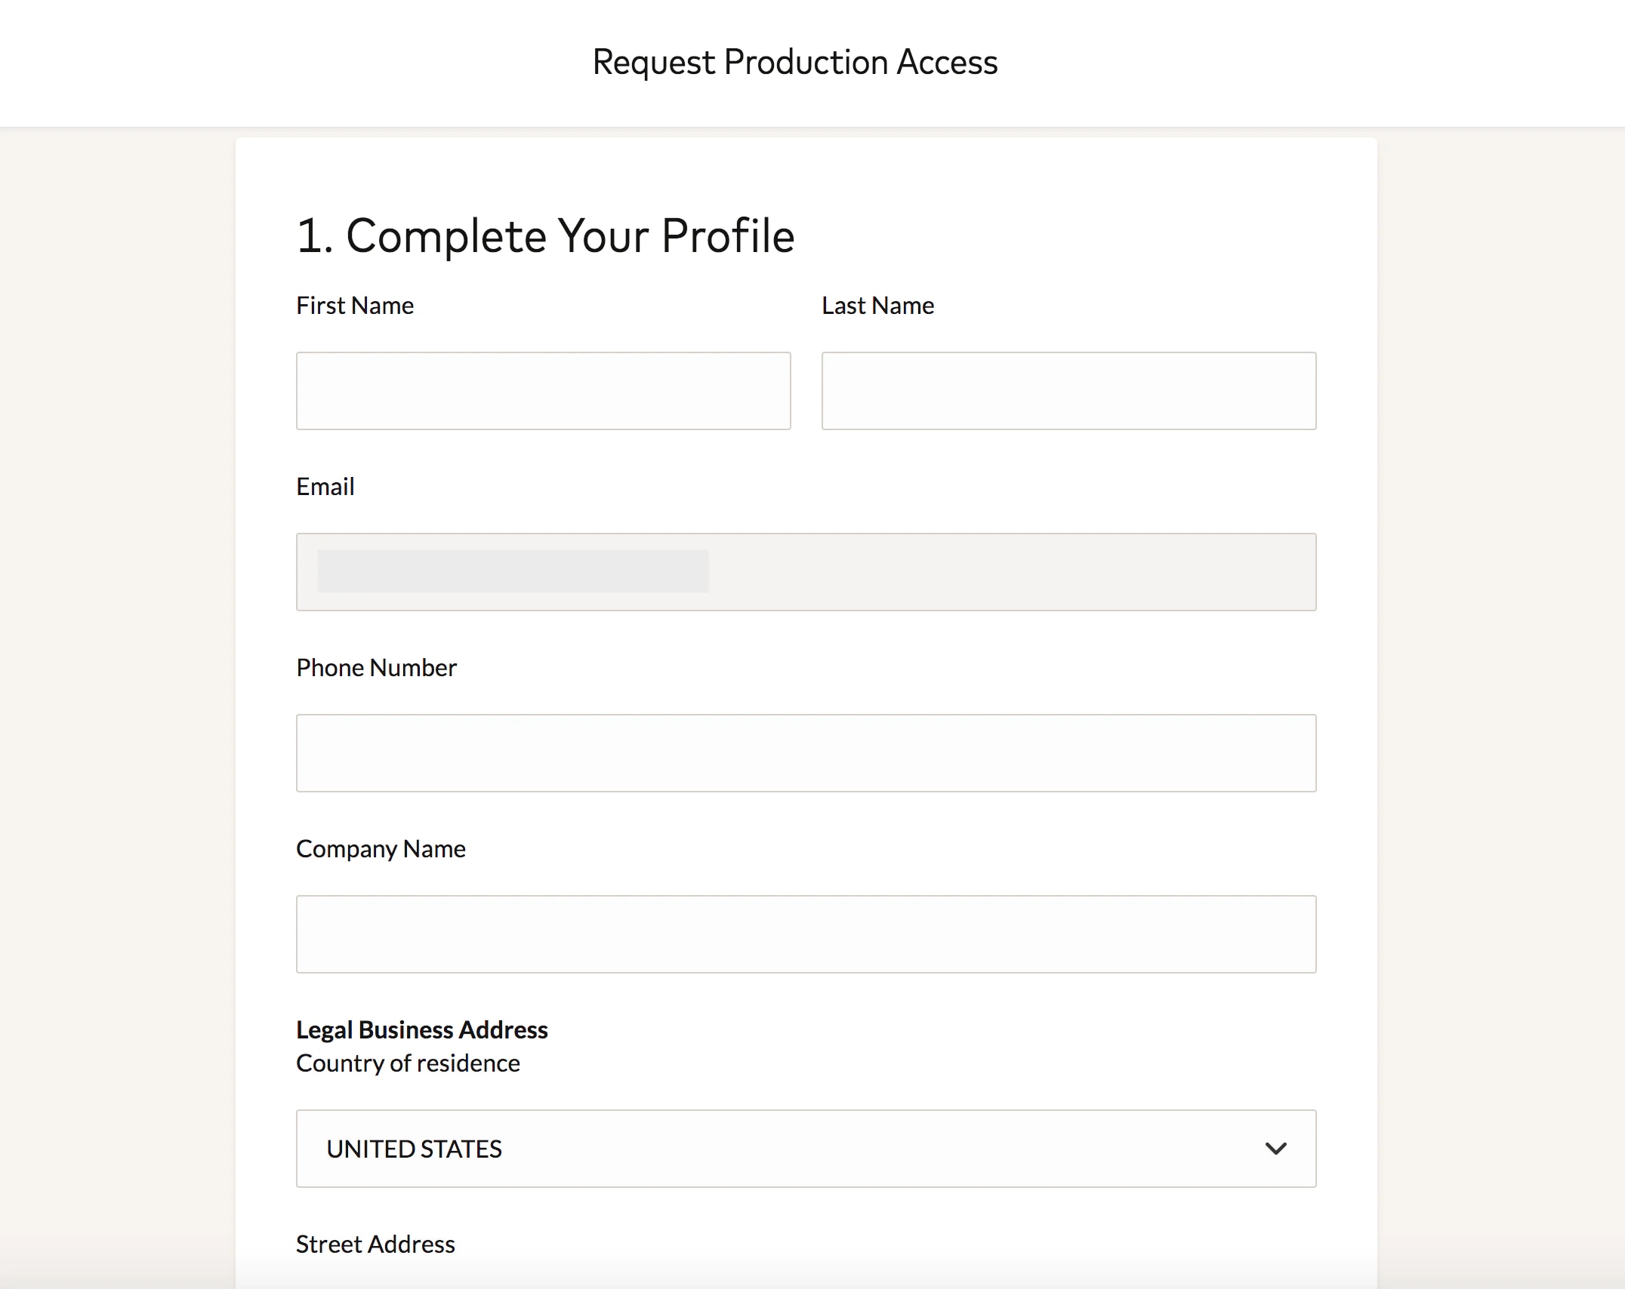Click the Country of residence label
The image size is (1625, 1289).
point(408,1063)
